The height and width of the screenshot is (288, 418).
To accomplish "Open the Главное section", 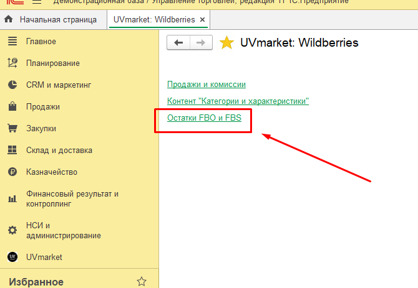I will pos(41,42).
